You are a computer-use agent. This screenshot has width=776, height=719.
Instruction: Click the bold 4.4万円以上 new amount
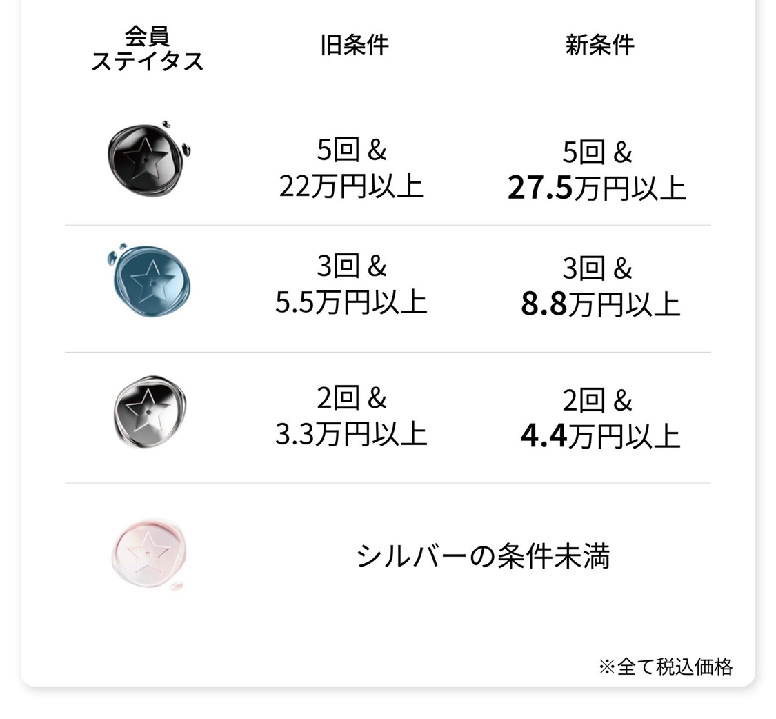[x=600, y=436]
